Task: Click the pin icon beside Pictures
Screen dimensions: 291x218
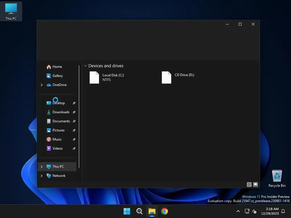Action: point(74,130)
